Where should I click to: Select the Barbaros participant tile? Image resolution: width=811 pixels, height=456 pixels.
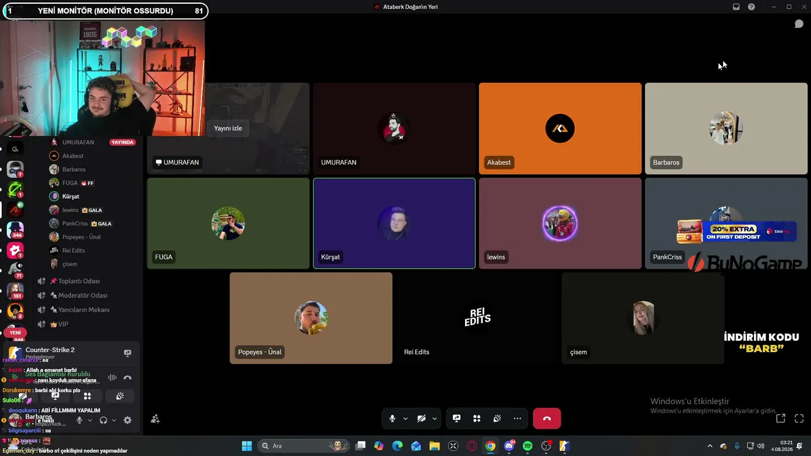point(726,129)
